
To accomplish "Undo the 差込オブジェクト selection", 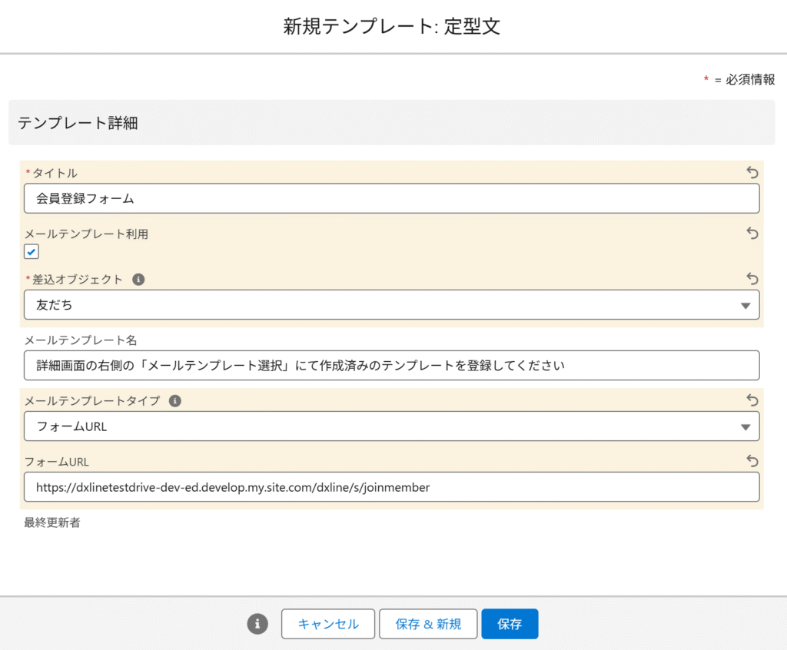I will (752, 279).
